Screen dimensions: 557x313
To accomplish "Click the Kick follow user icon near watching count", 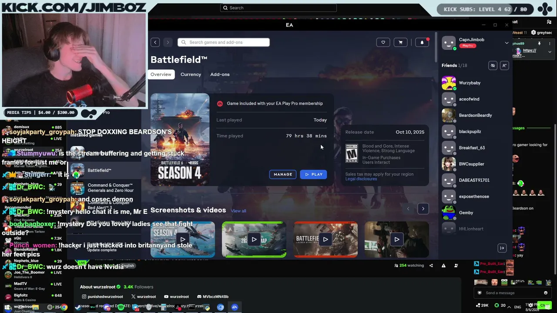I will (456, 266).
